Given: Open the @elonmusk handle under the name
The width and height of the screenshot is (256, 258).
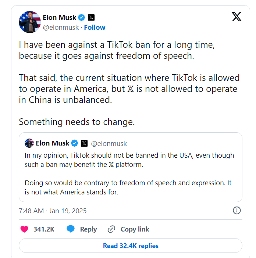Looking at the screenshot, I should [61, 28].
